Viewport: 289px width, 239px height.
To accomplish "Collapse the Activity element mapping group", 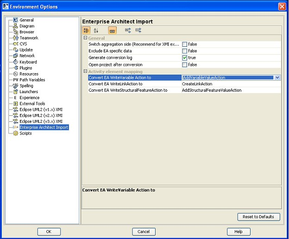I will point(85,71).
